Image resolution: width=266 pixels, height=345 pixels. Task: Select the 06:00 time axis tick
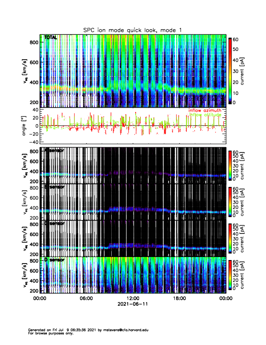tap(86, 298)
